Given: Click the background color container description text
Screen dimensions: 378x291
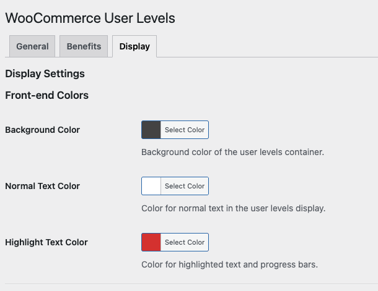Looking at the screenshot, I should (232, 152).
